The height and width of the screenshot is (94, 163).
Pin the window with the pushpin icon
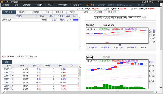147,2
